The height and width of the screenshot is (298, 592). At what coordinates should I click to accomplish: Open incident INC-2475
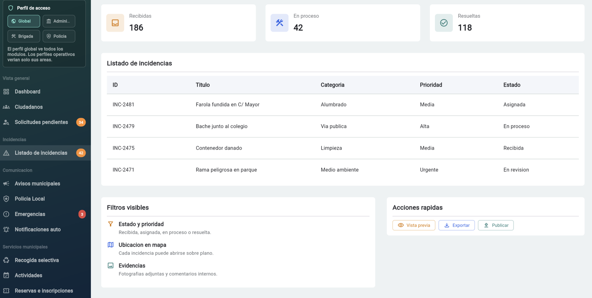(124, 148)
